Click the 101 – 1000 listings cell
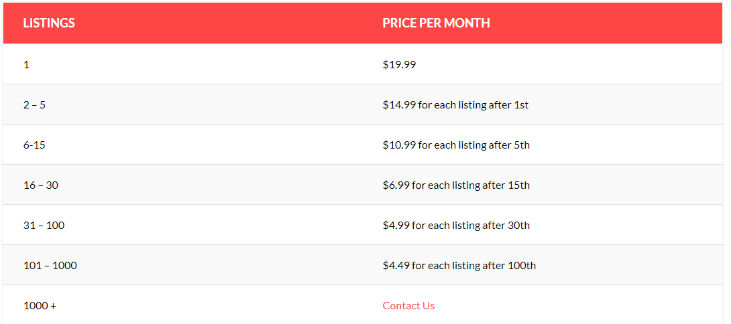Viewport: 731px width, 324px height. 50,266
